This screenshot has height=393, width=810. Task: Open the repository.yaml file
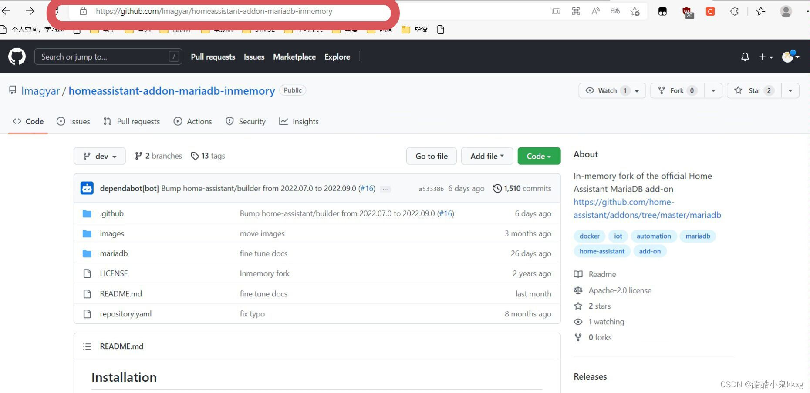coord(126,314)
